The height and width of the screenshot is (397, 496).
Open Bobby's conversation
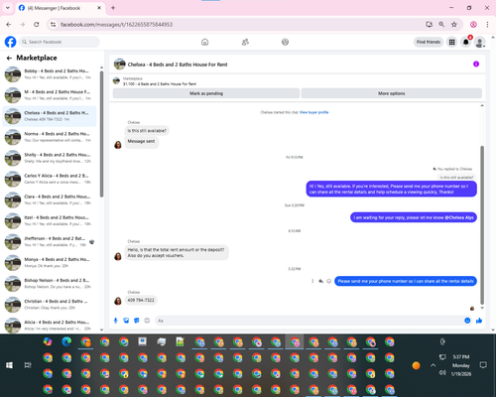pos(50,74)
